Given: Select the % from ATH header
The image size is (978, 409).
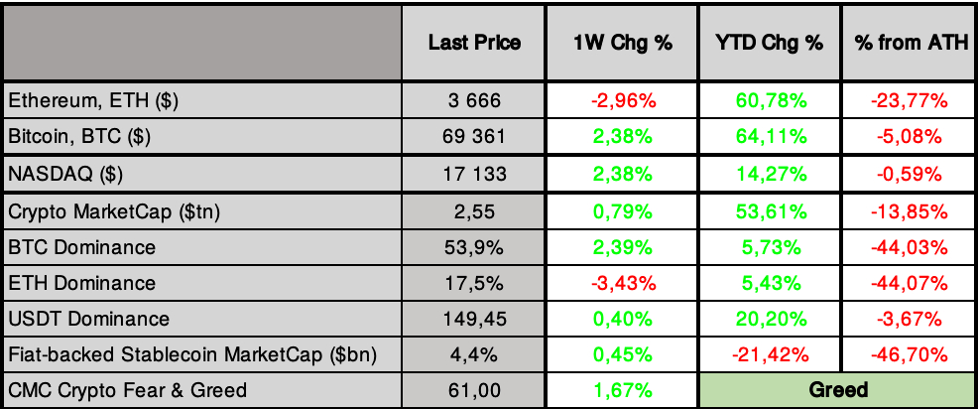Looking at the screenshot, I should point(908,44).
